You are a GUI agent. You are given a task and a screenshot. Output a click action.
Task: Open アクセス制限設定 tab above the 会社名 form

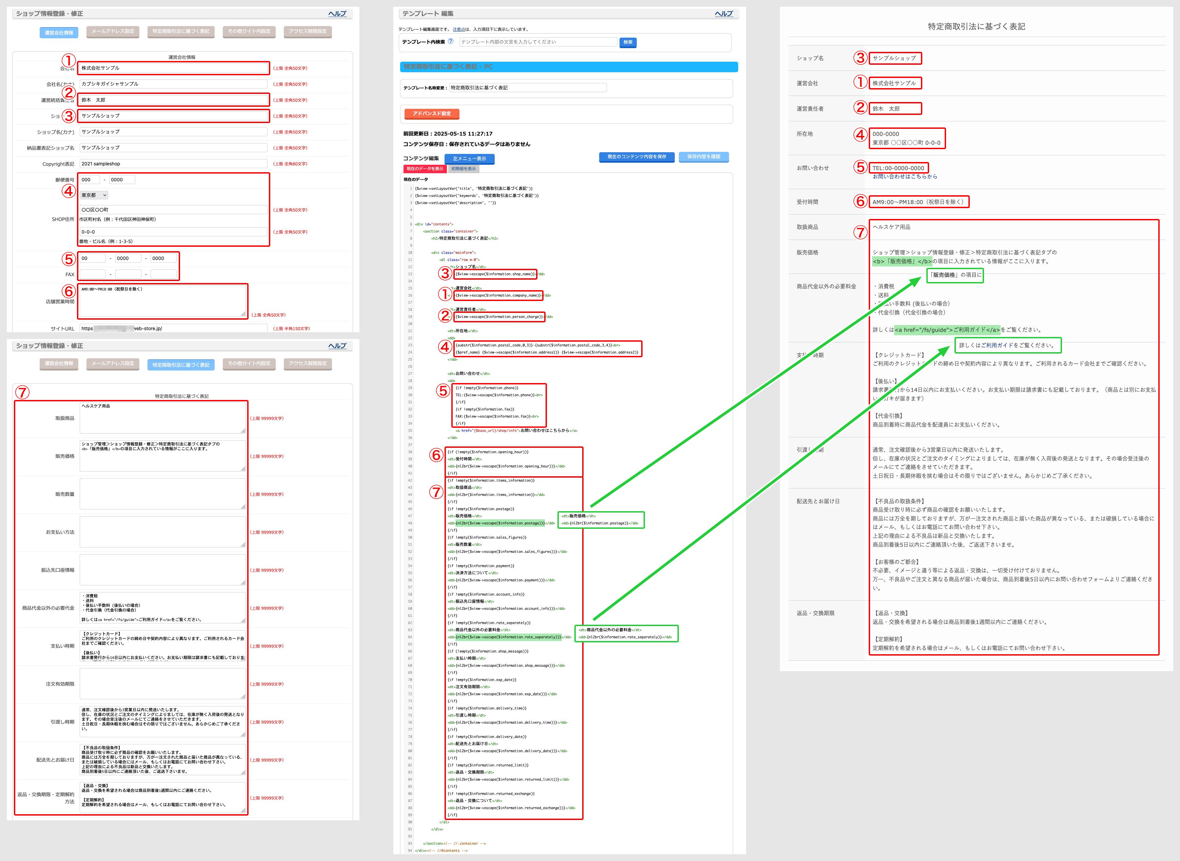308,31
